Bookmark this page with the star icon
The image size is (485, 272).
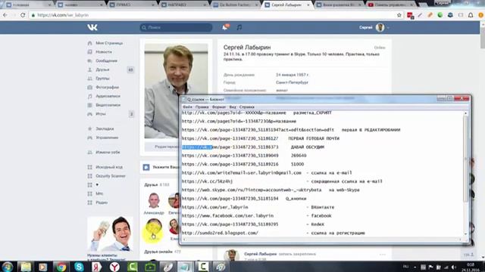399,15
